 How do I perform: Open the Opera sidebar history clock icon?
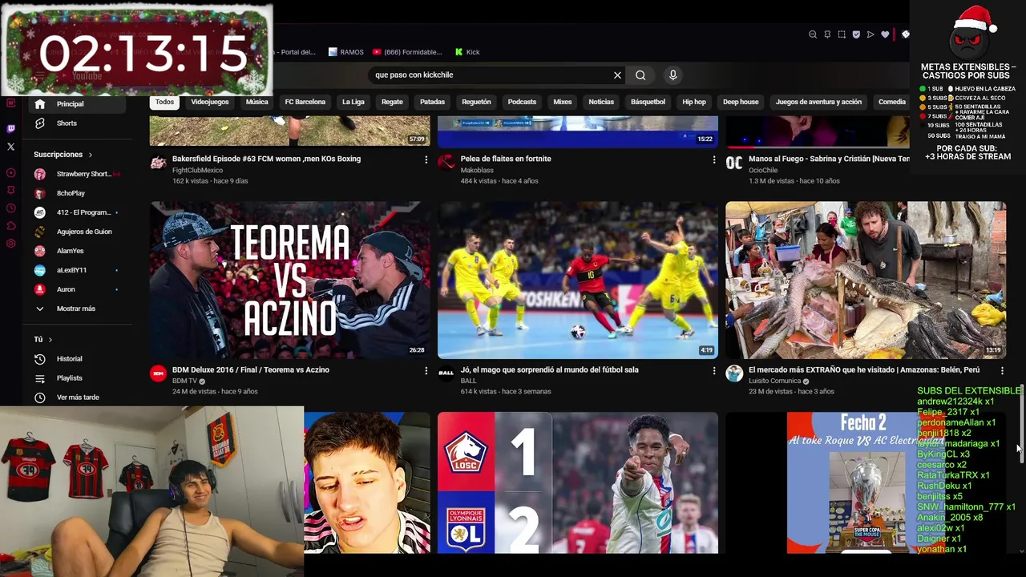point(10,208)
